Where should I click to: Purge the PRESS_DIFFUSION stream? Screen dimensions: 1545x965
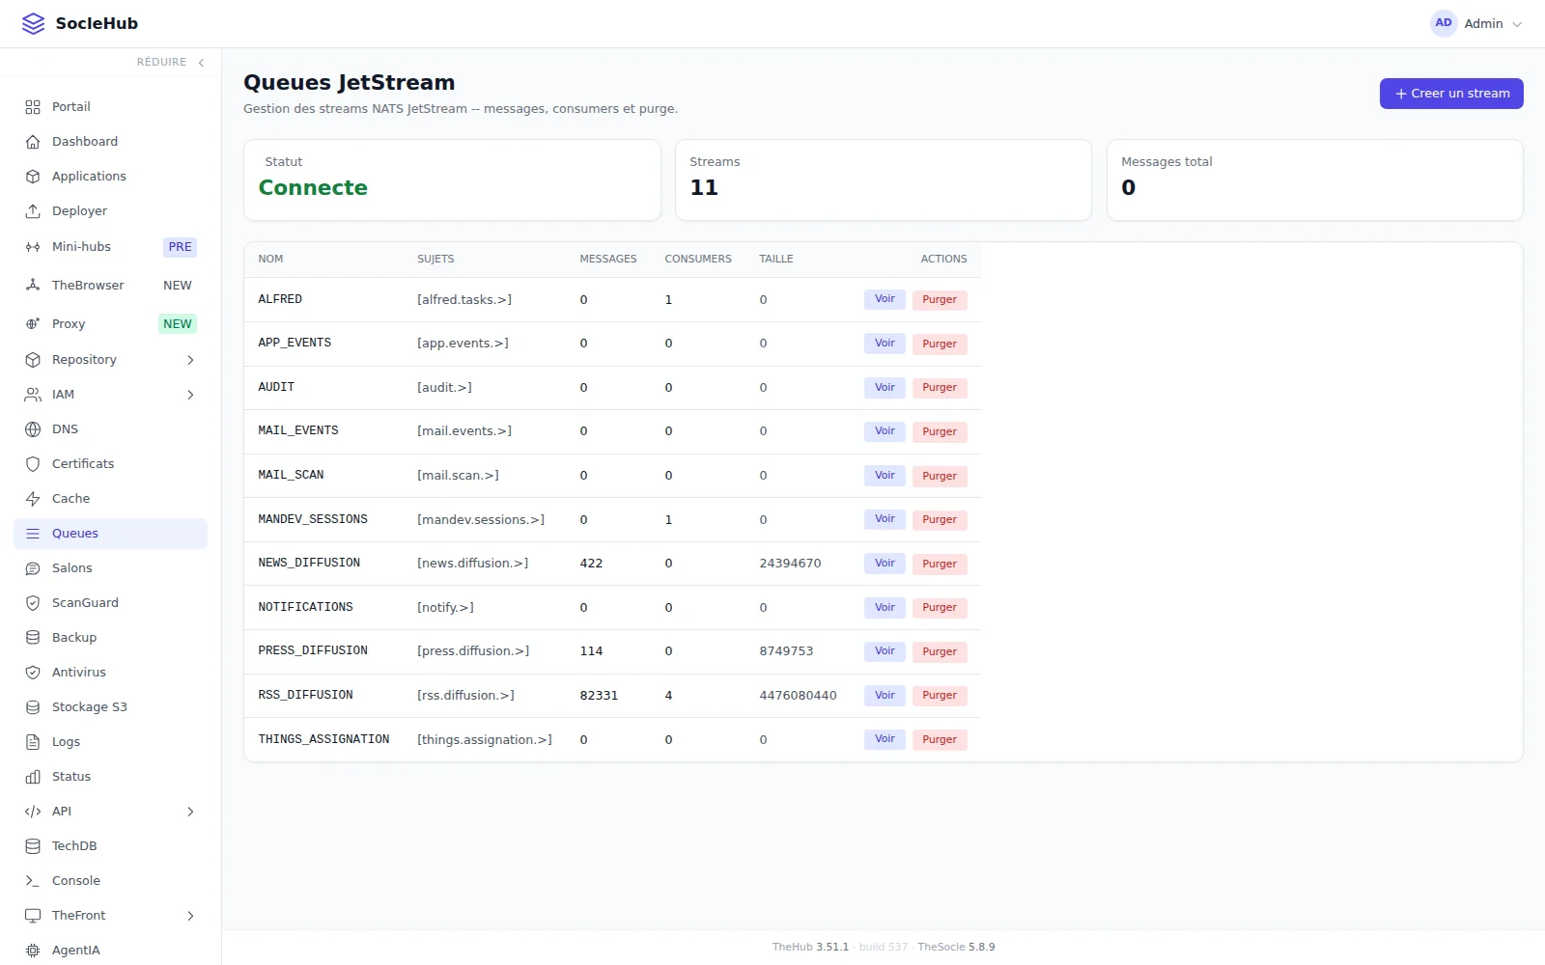point(940,651)
